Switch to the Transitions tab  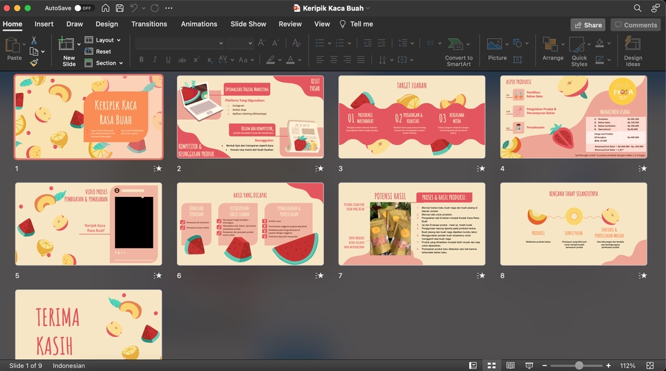149,24
